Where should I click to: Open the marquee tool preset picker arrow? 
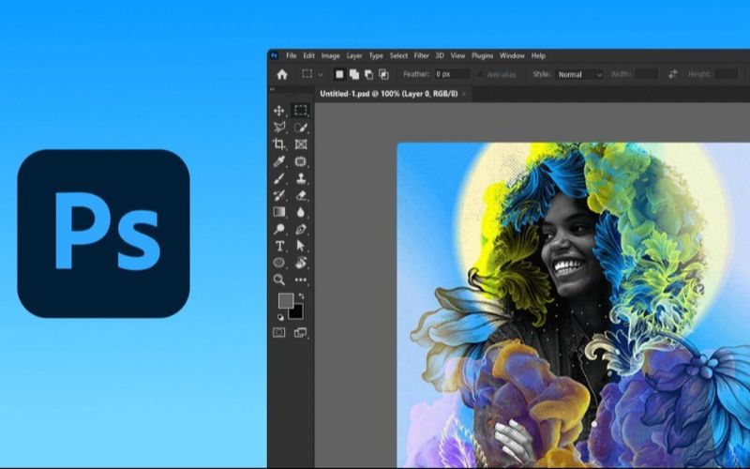coord(321,74)
